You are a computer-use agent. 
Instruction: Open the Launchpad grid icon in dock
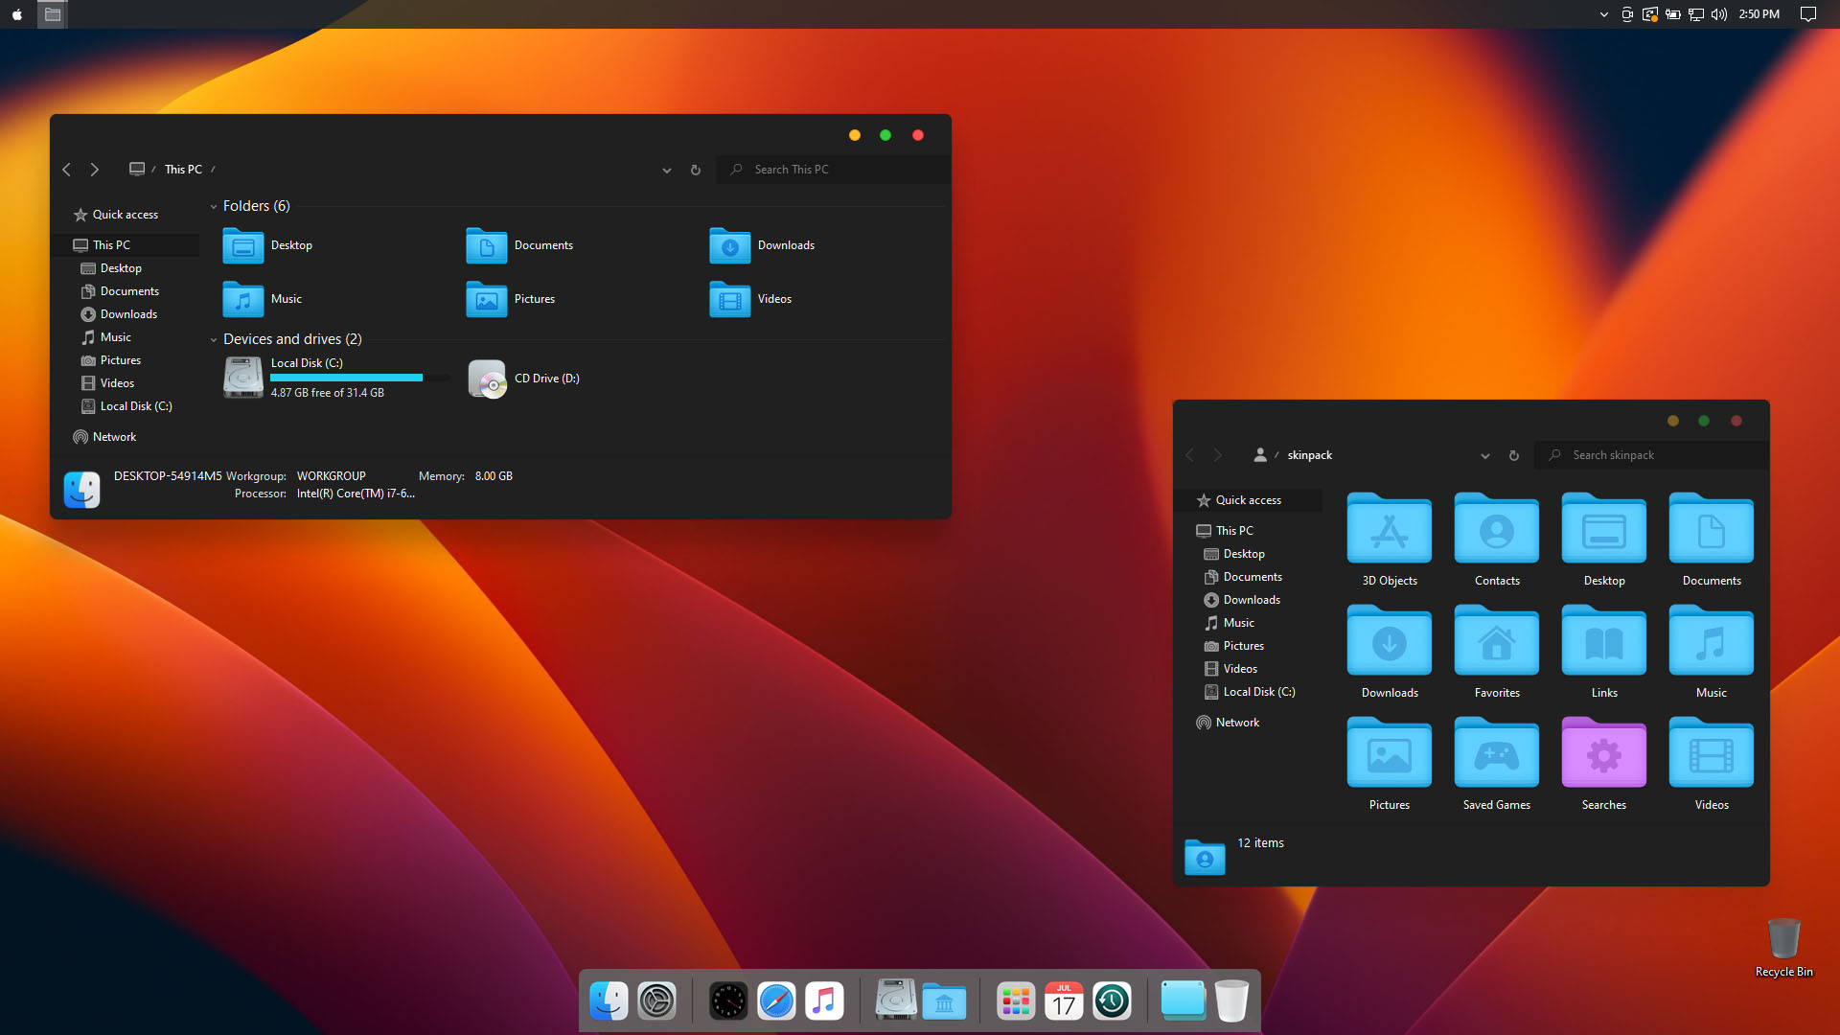tap(1016, 1001)
